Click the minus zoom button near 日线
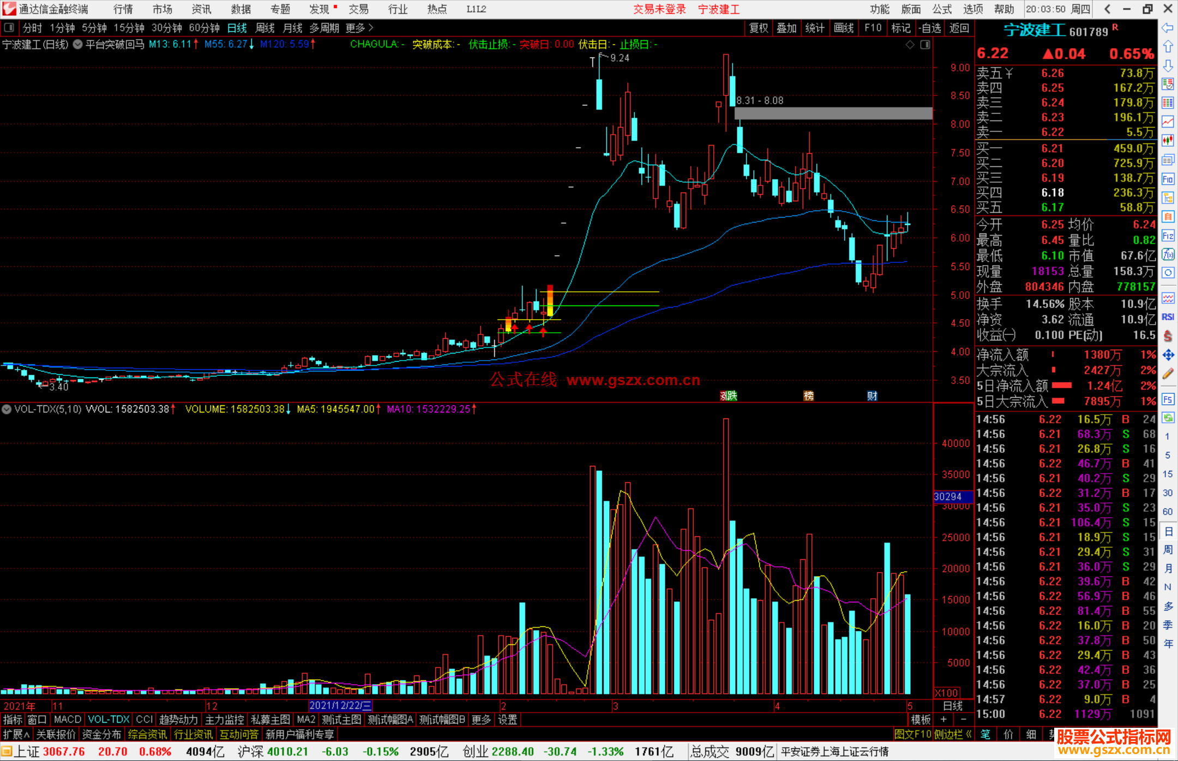This screenshot has width=1178, height=761. click(964, 720)
